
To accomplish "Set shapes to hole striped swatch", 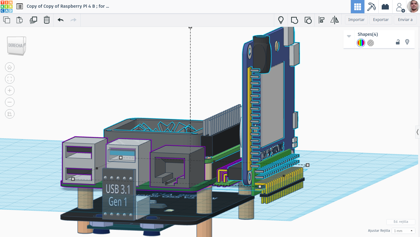I will pos(371,43).
